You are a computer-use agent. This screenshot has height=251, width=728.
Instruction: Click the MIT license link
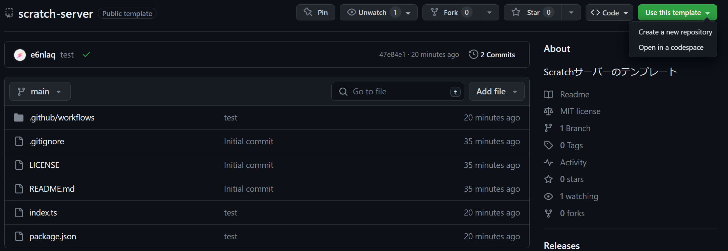(x=580, y=111)
